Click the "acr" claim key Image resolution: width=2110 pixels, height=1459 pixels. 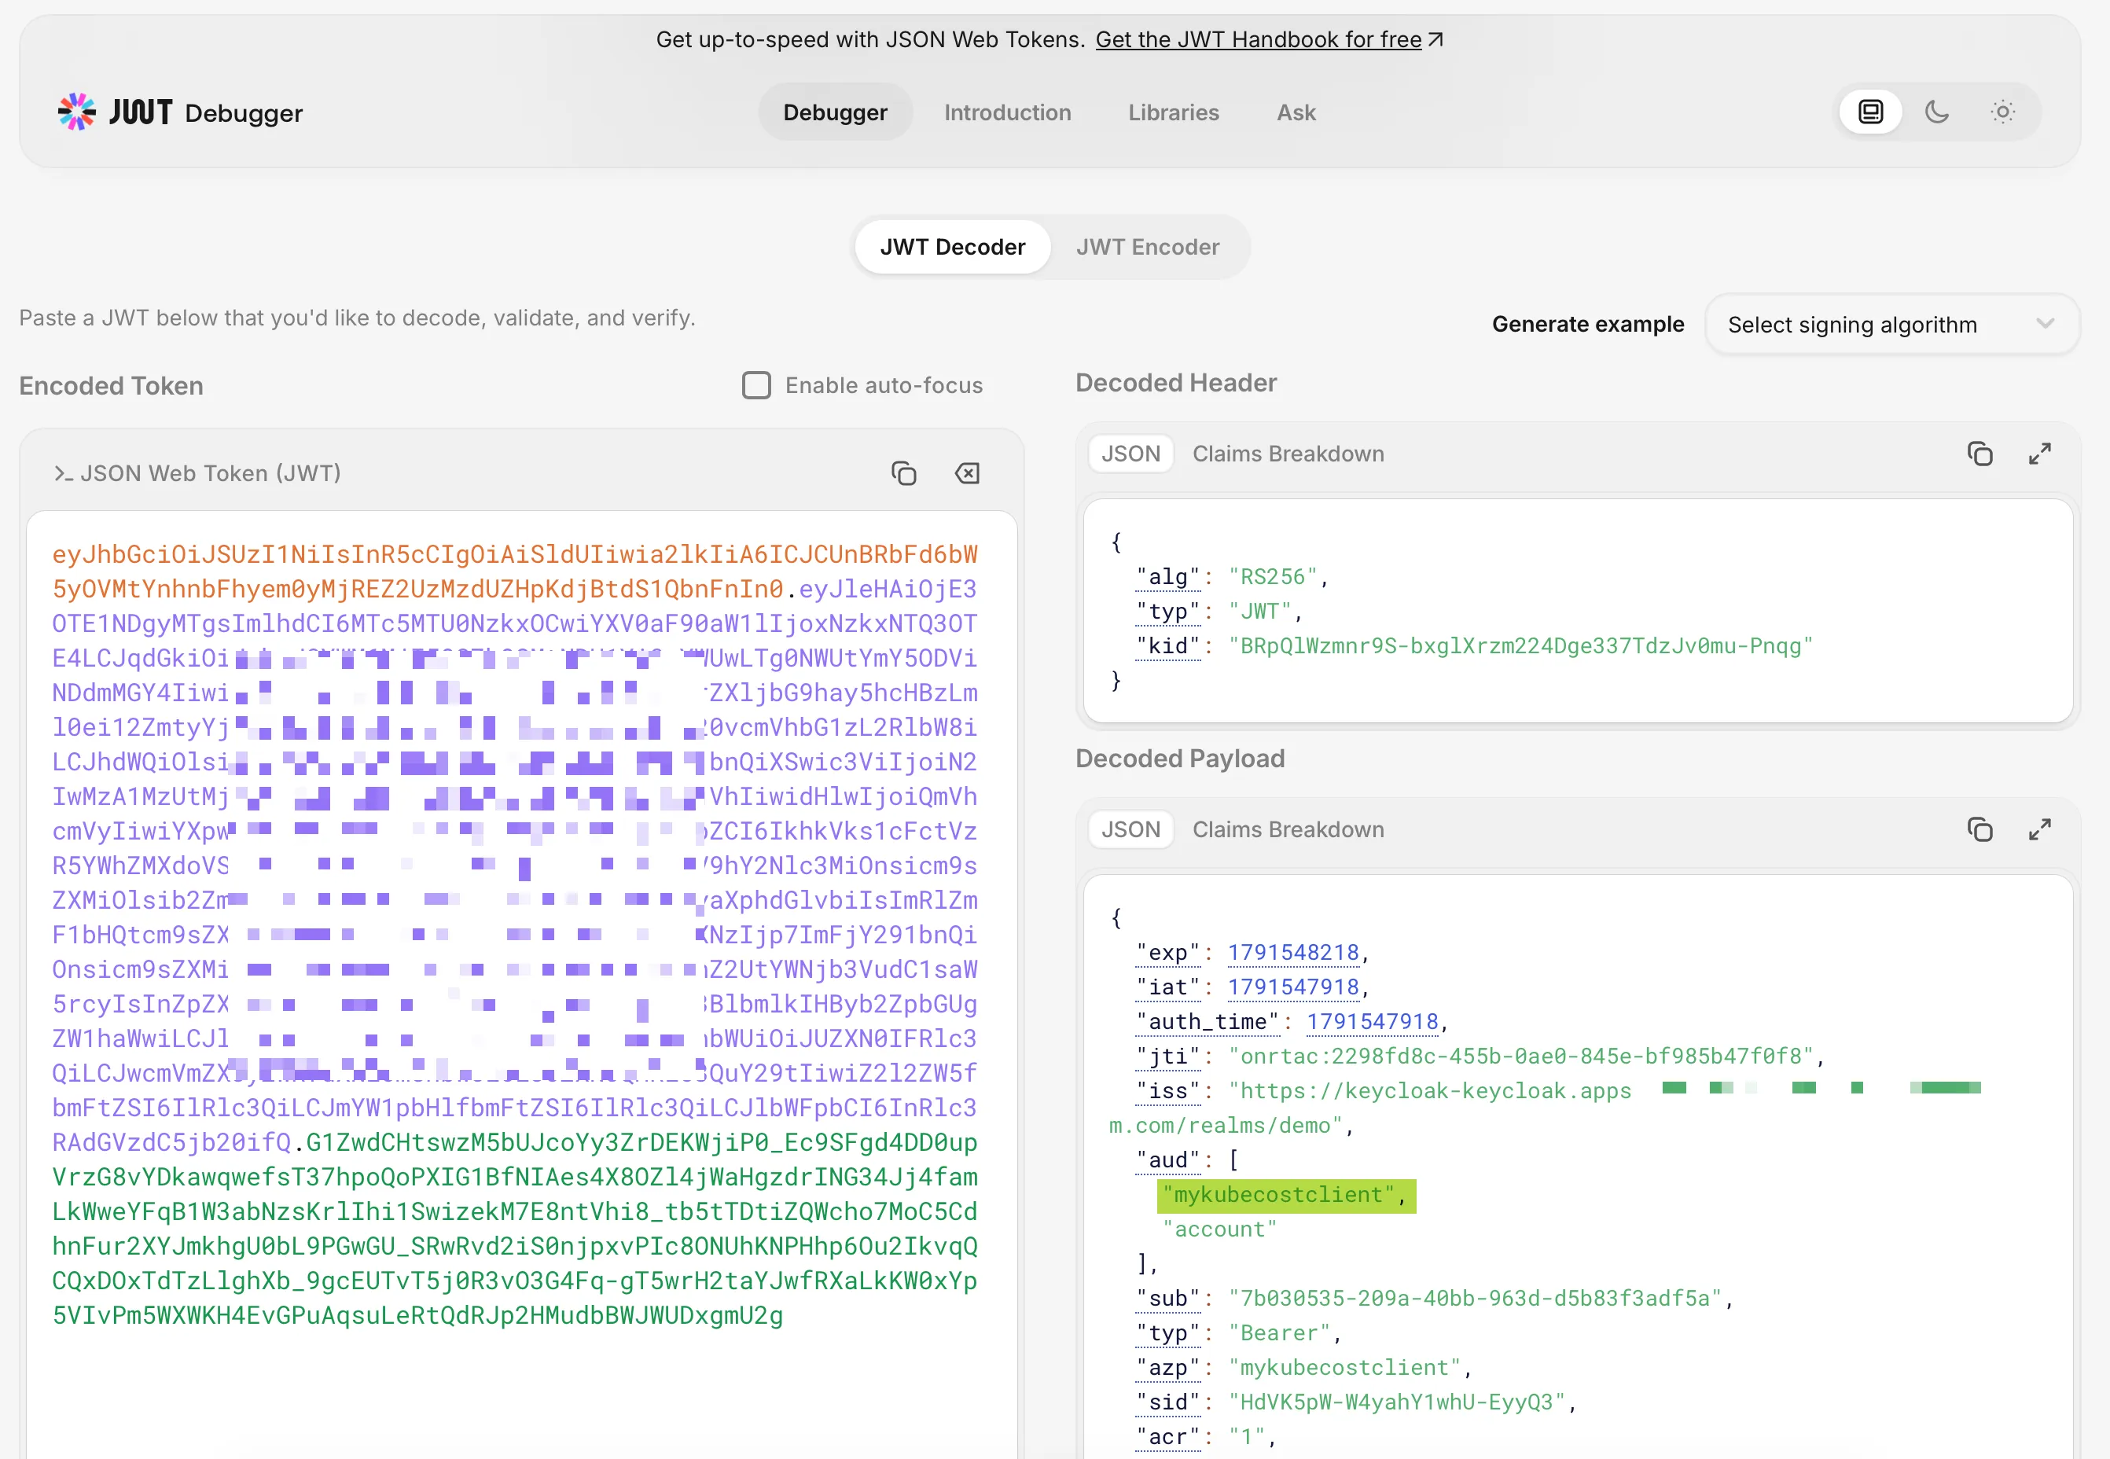1167,1437
